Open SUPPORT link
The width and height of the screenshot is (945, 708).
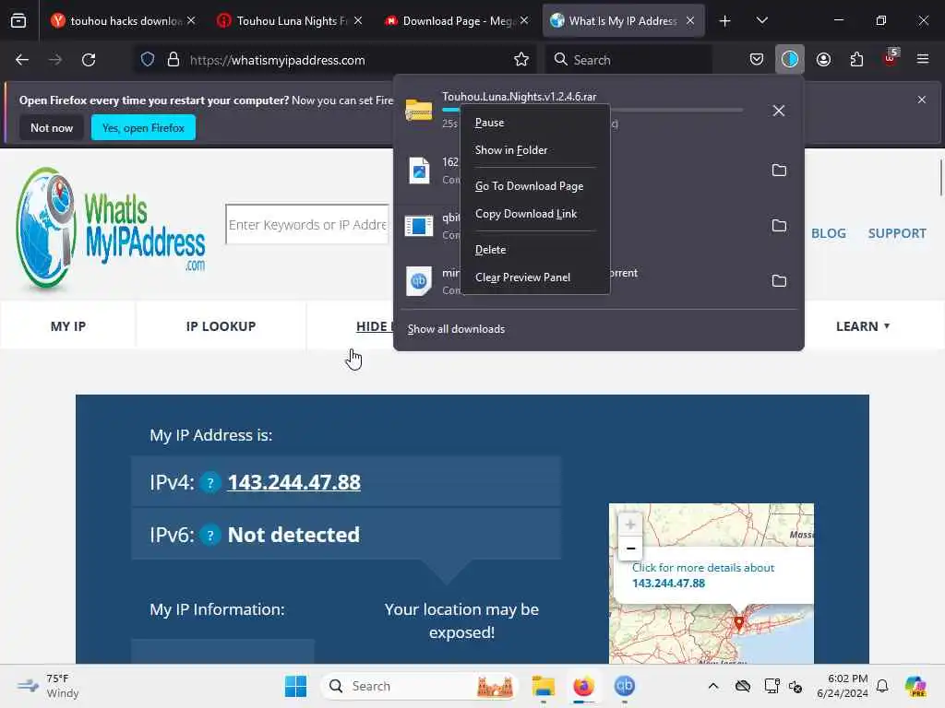click(x=897, y=233)
